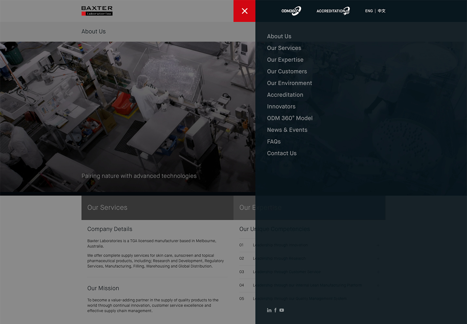Image resolution: width=467 pixels, height=324 pixels.
Task: Expand Leadership through Research item 02
Action: (x=309, y=259)
